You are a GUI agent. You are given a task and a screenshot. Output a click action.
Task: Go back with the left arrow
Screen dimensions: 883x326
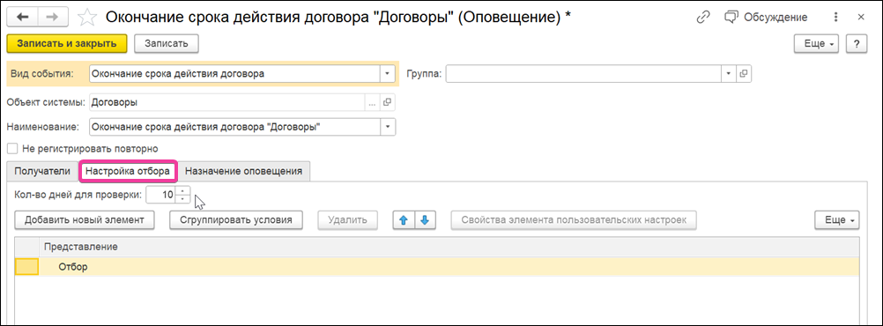pyautogui.click(x=23, y=18)
